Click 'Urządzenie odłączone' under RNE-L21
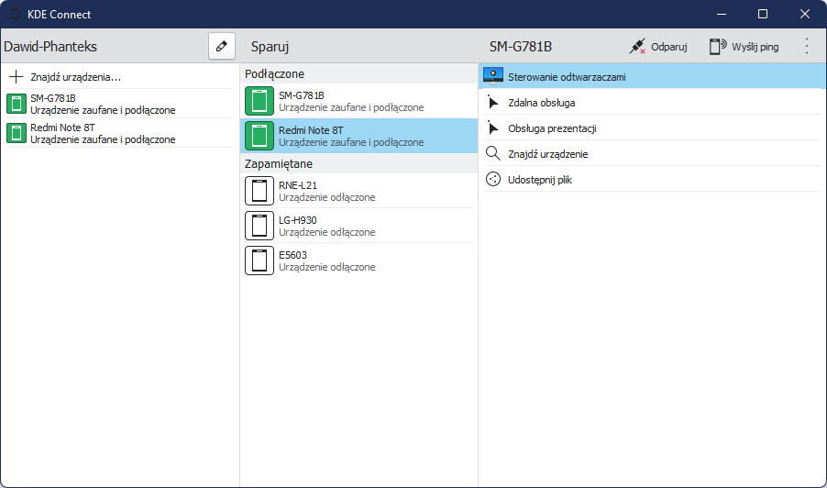Screen dimensions: 827x488 click(x=327, y=197)
